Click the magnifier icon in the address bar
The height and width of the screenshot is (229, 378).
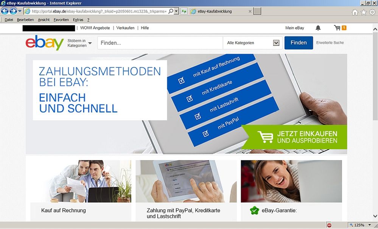(x=170, y=11)
